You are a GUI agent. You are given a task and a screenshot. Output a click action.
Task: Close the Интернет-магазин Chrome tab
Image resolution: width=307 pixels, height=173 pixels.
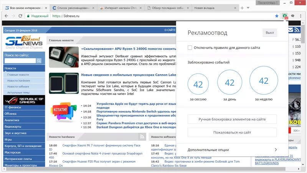coord(140,8)
